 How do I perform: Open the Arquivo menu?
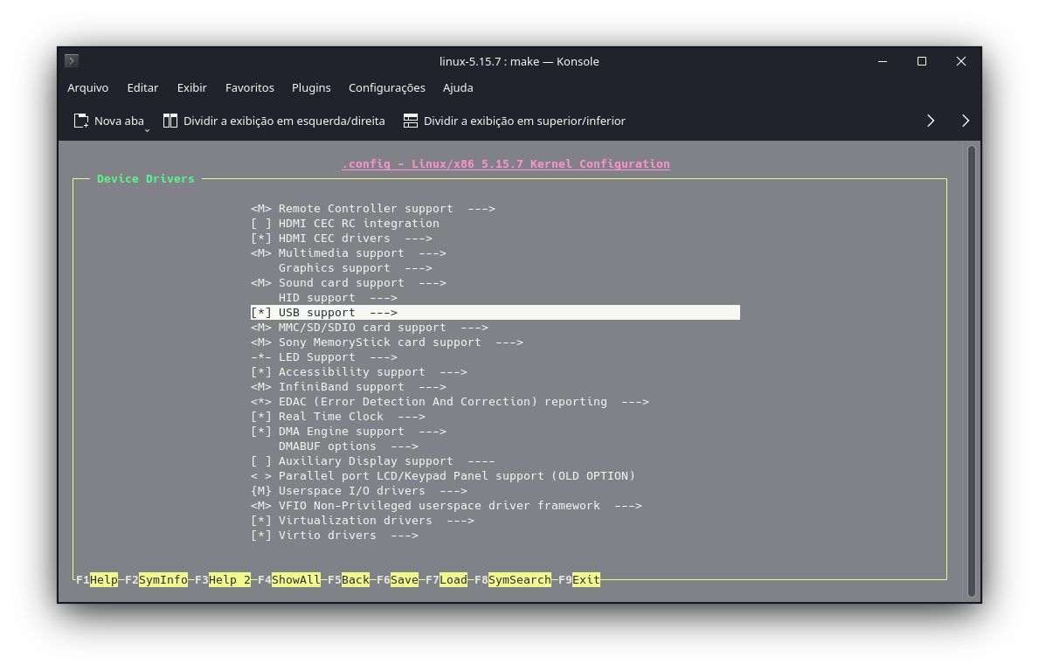[88, 87]
